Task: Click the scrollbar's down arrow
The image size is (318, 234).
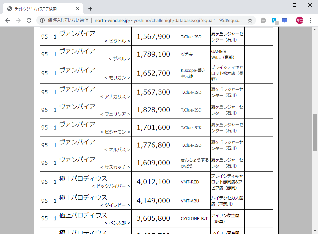Action: pos(314,230)
